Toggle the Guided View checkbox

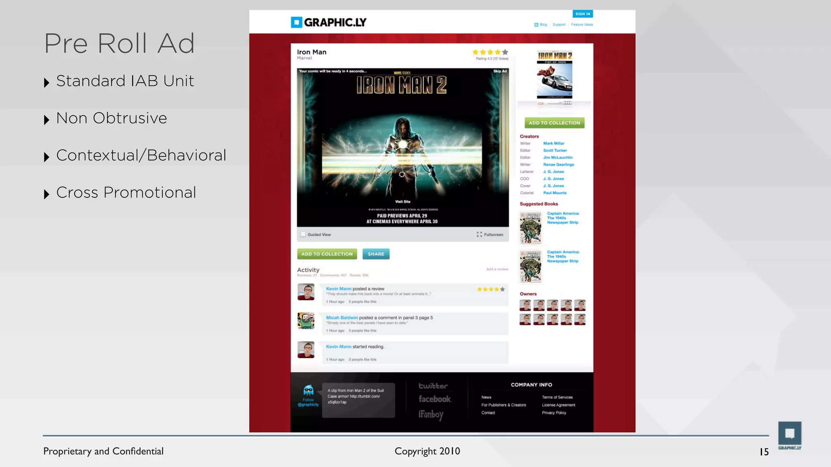(x=303, y=234)
